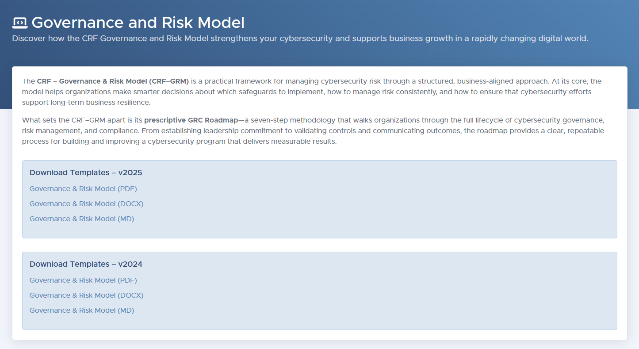Get the v2024 Governance & Risk Model MD file
Screen dimensions: 639x349
[82, 311]
